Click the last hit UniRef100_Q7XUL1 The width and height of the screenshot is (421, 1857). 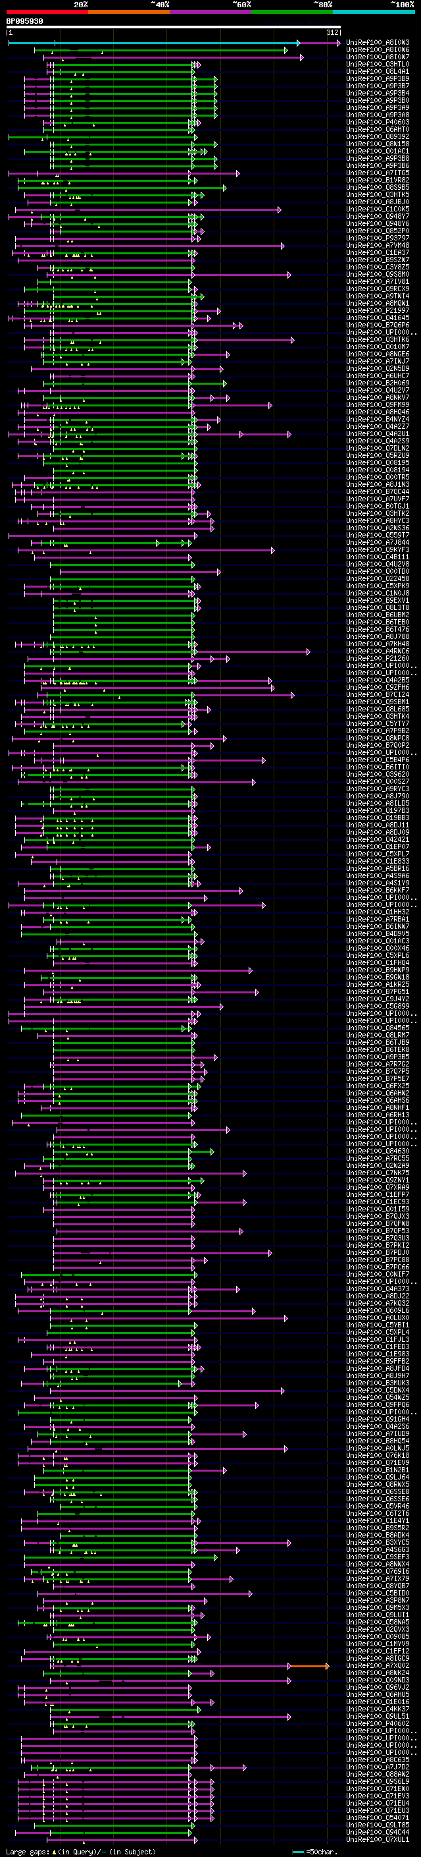tap(378, 1840)
